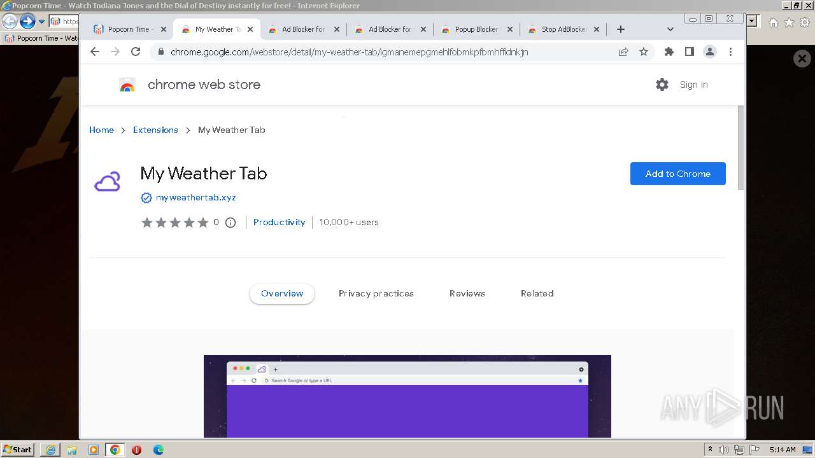The width and height of the screenshot is (815, 458).
Task: Show rating info icon next to stars
Action: (230, 223)
